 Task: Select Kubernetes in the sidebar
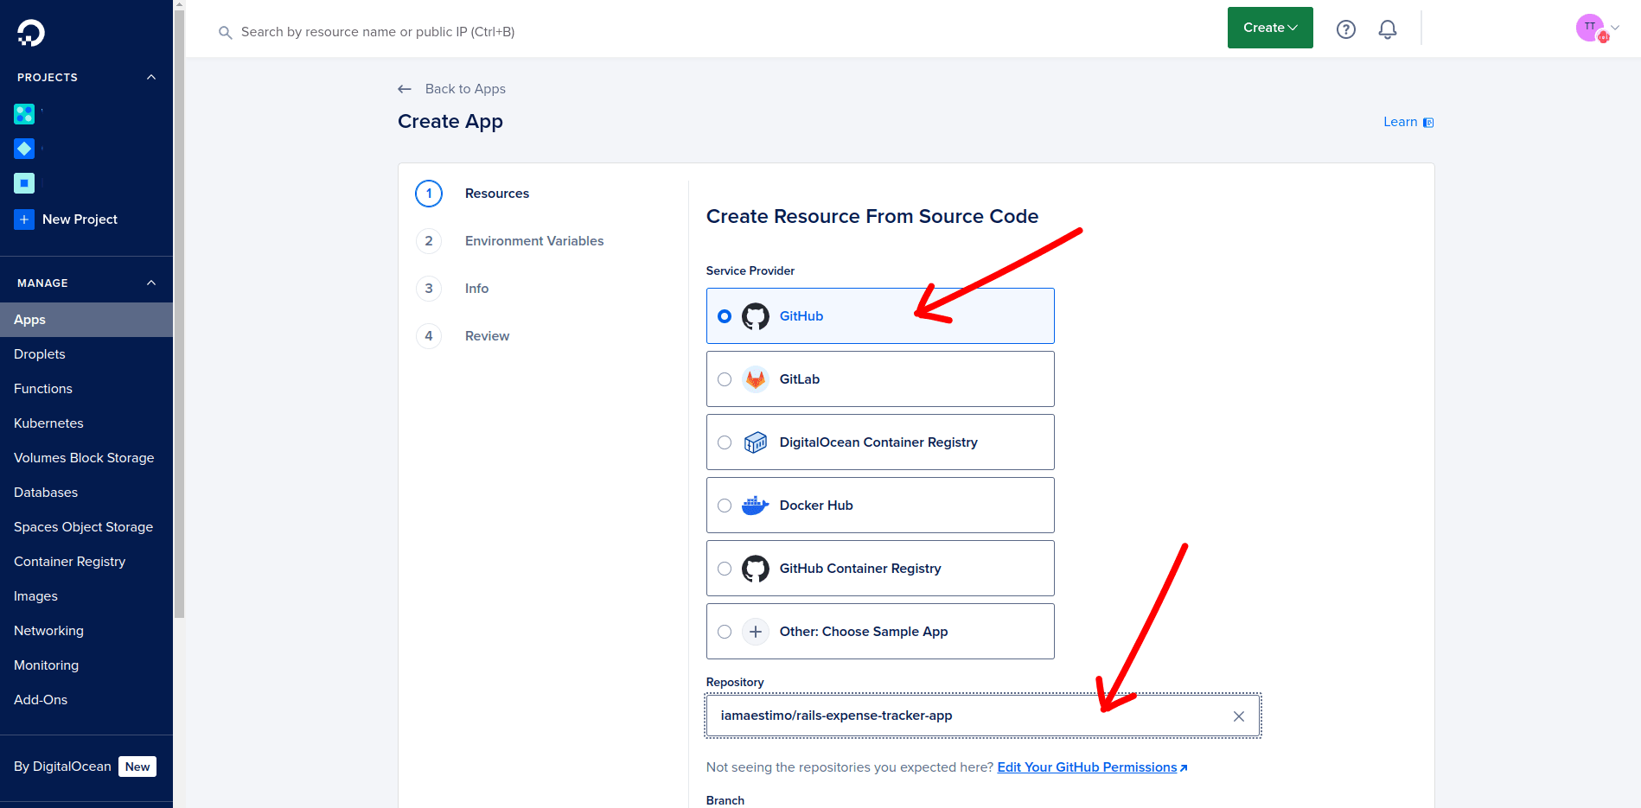coord(48,423)
